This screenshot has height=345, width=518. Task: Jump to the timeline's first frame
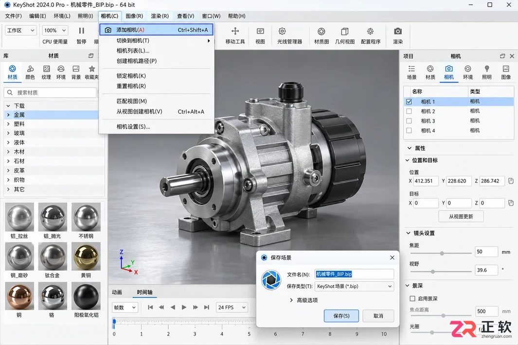(150, 308)
